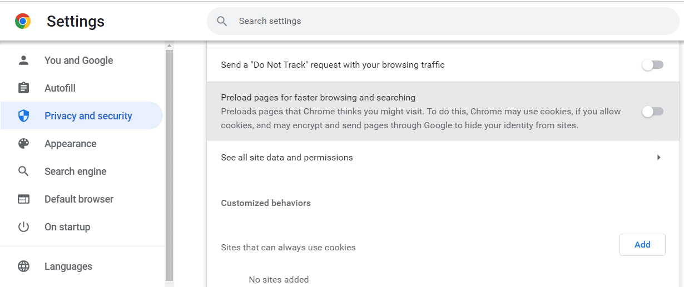Enable the Do Not Track toggle

click(x=652, y=65)
